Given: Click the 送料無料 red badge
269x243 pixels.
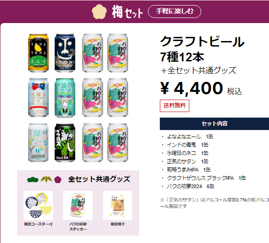Looking at the screenshot, I should [175, 106].
